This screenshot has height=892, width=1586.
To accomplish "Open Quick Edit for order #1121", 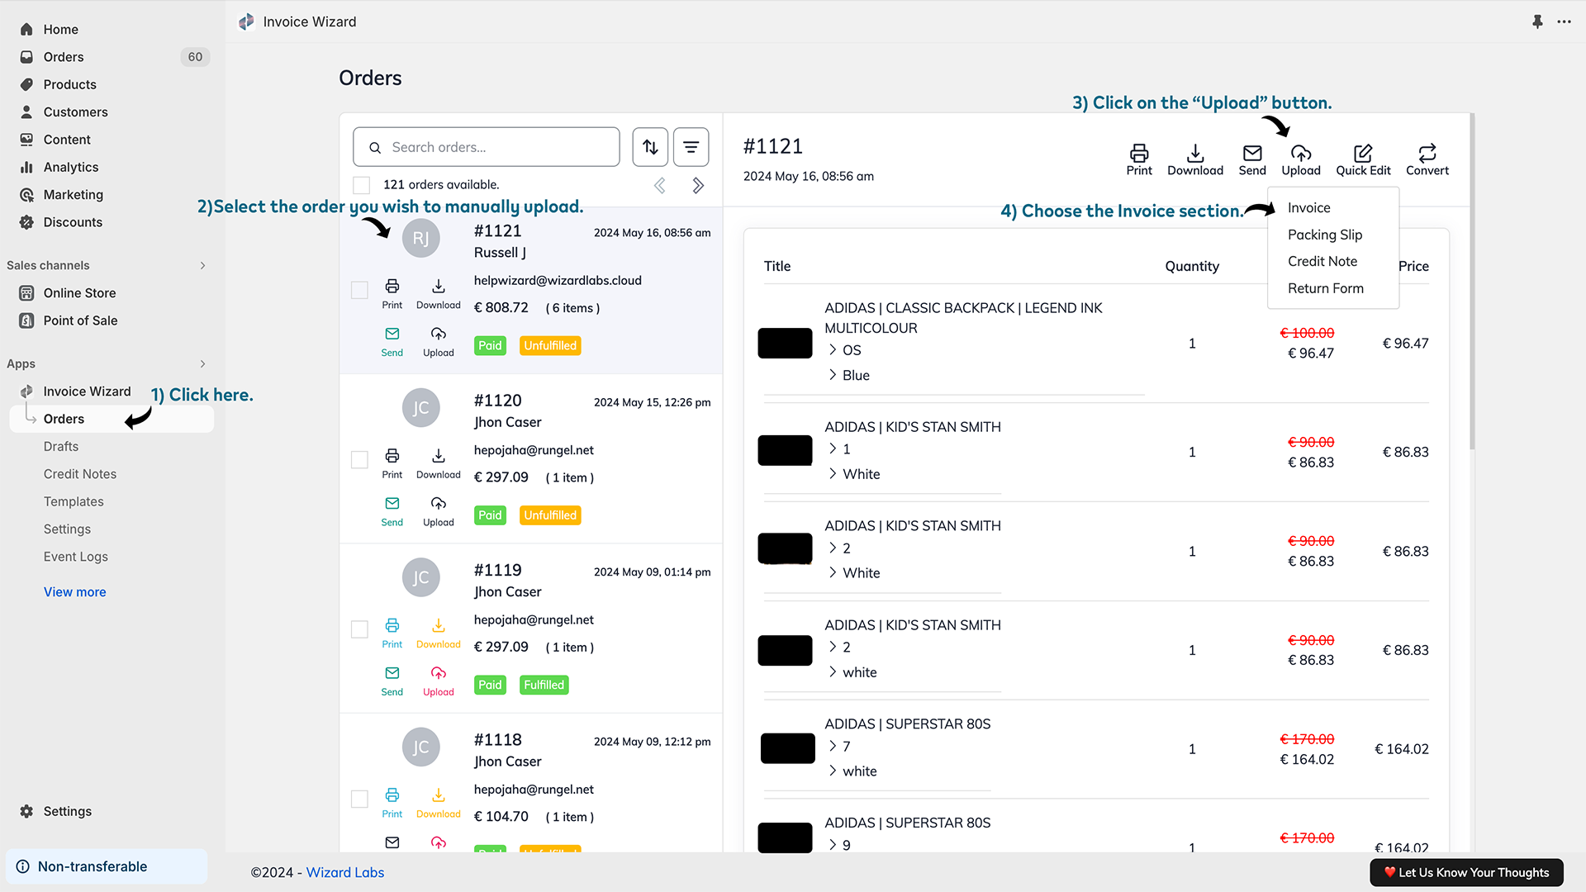I will pyautogui.click(x=1363, y=159).
